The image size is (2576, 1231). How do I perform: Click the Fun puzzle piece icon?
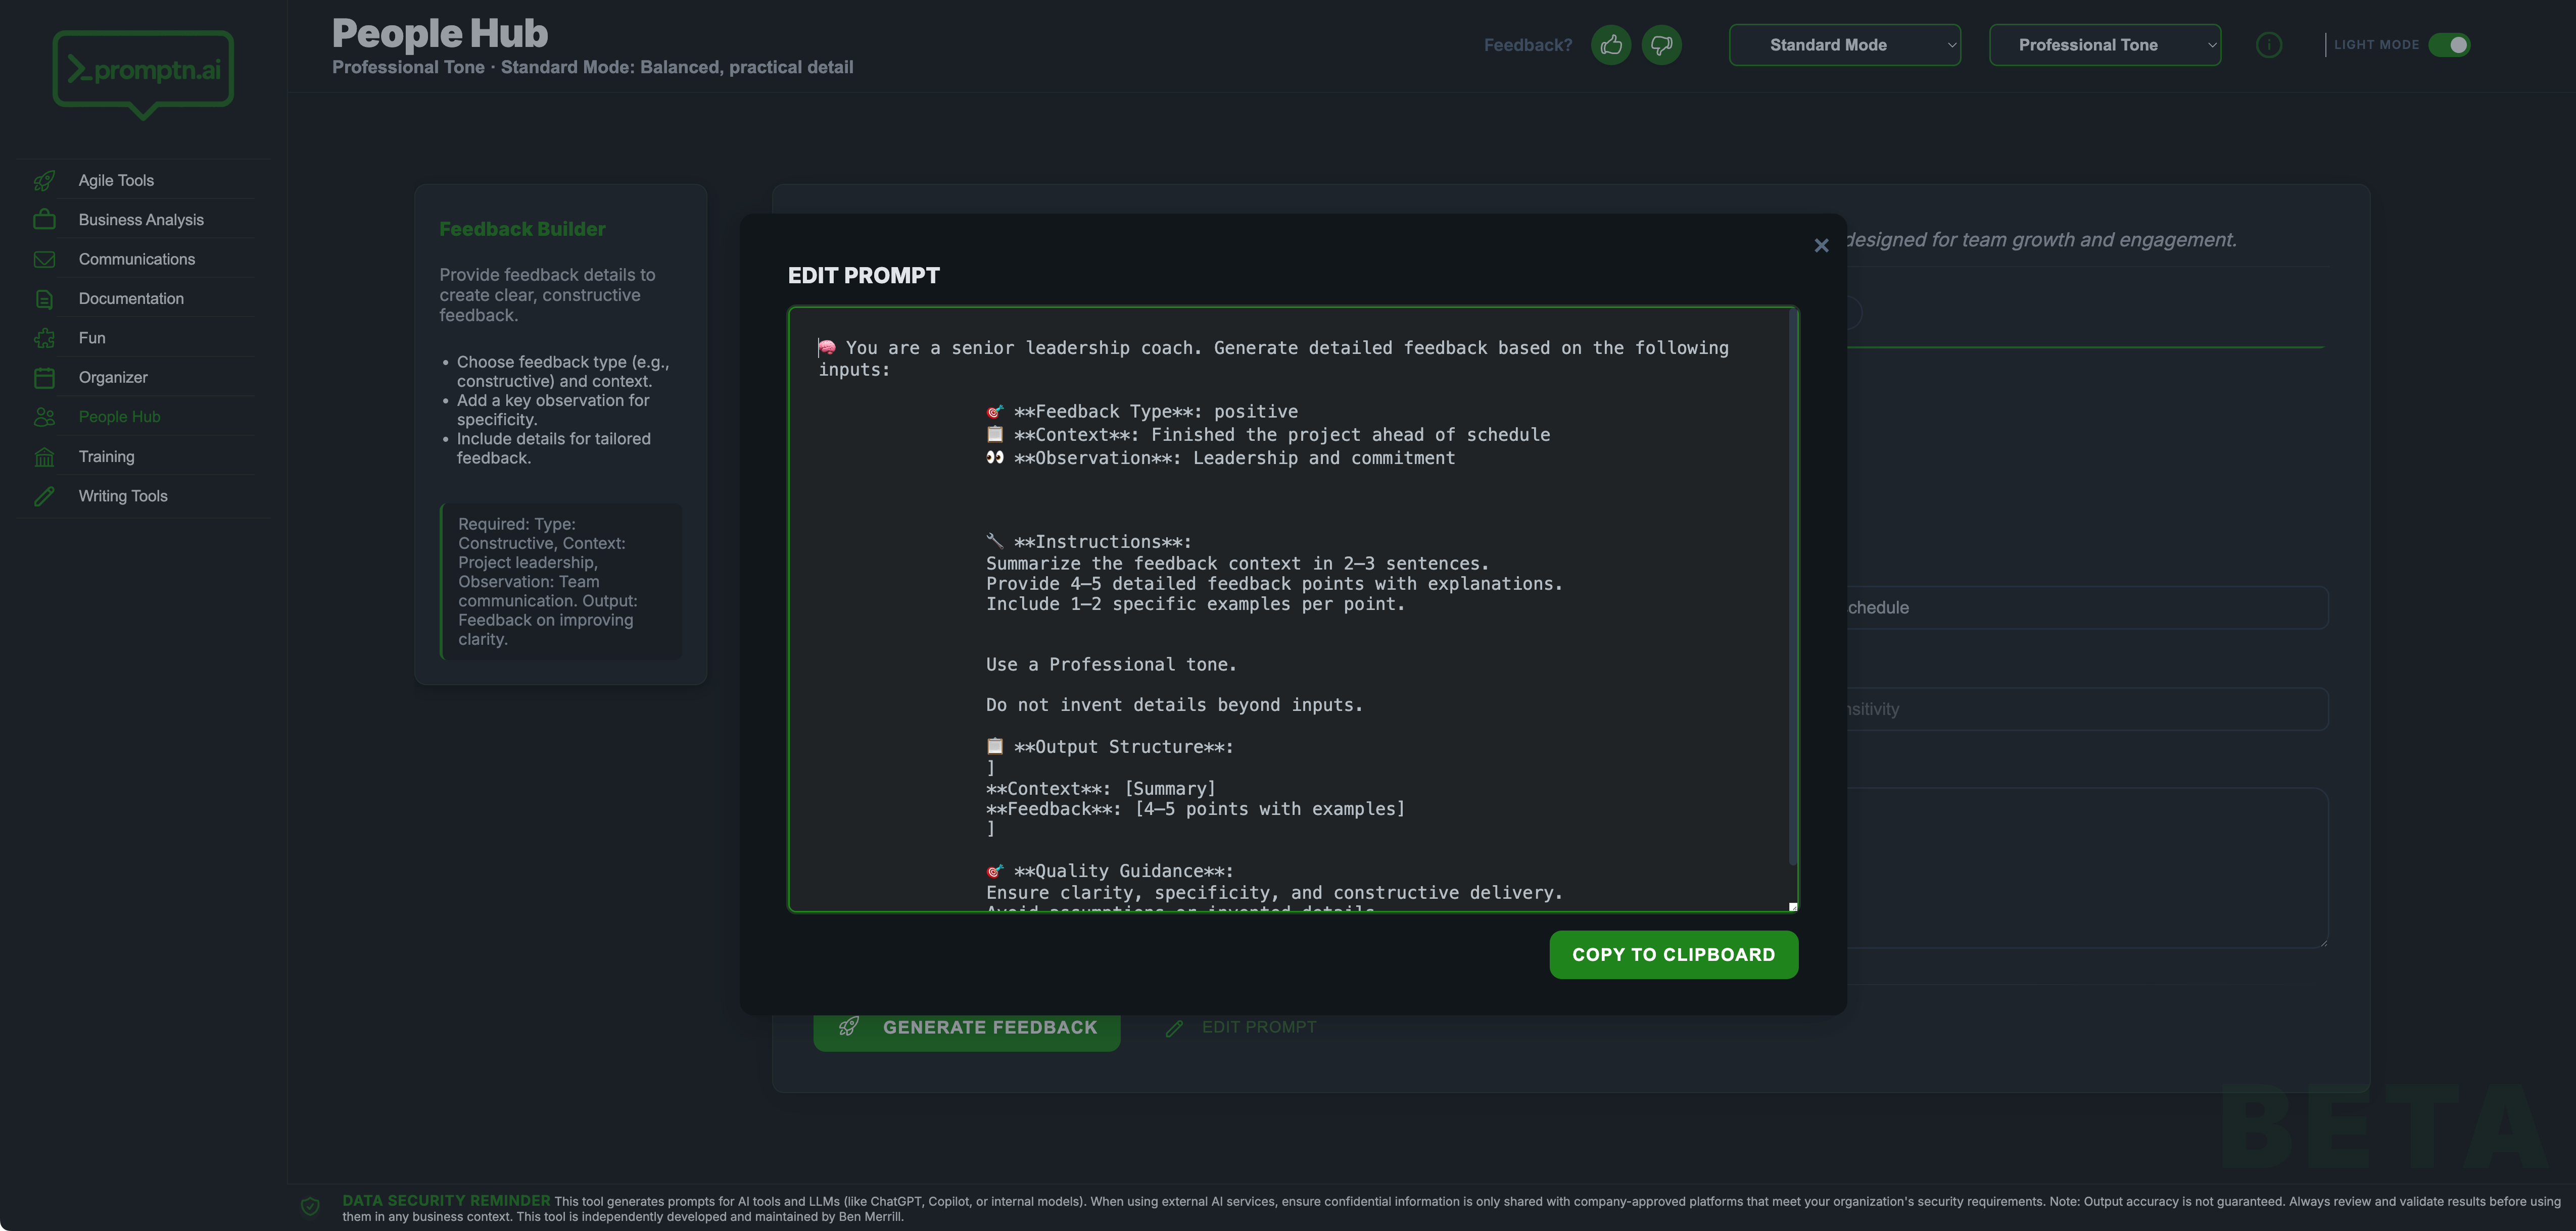[x=44, y=339]
